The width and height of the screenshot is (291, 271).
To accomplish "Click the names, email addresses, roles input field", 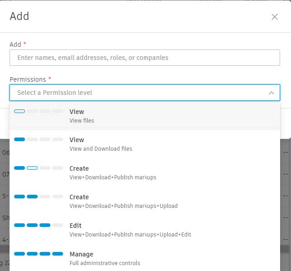I will [145, 58].
